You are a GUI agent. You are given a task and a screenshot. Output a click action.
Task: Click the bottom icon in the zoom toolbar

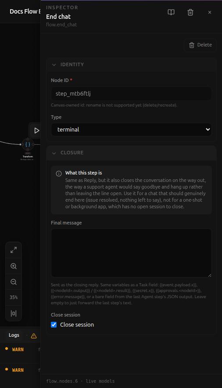14,313
